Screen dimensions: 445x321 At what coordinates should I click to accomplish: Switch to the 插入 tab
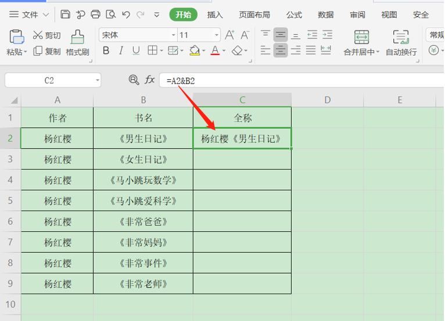point(215,14)
